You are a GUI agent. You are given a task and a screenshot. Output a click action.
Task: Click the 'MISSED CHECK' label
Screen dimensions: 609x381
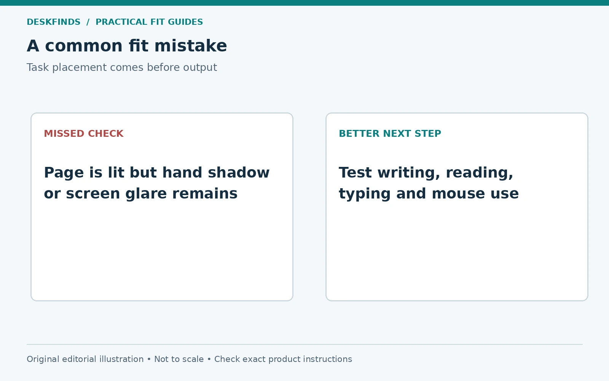[84, 134]
